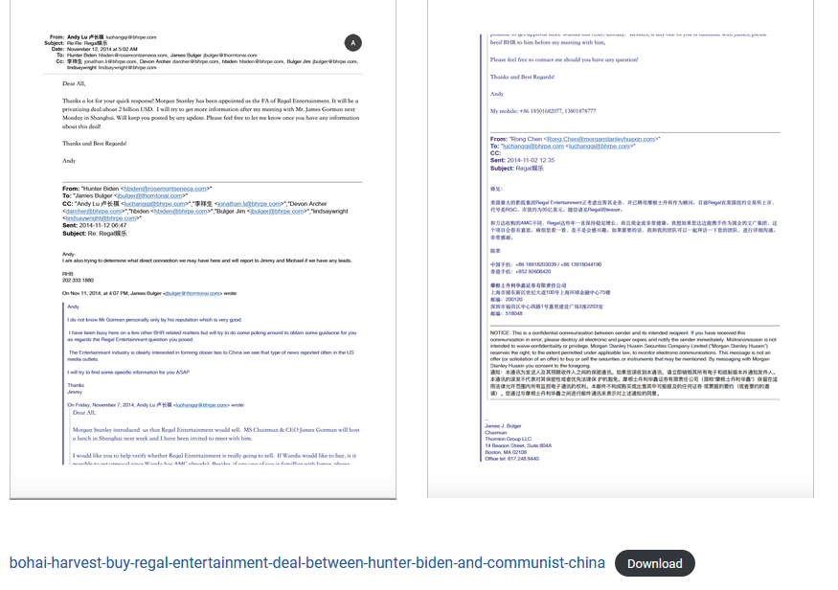838x590 pixels.
Task: Click 'I am also trying to determine what direct connection' sentence
Action: click(x=207, y=261)
